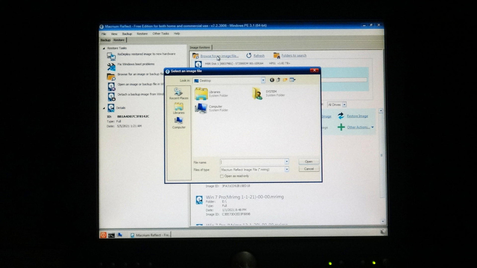
Task: Click the Win 7 Pro(Mrimg 1-1-21) image file icon
Action: tap(199, 200)
